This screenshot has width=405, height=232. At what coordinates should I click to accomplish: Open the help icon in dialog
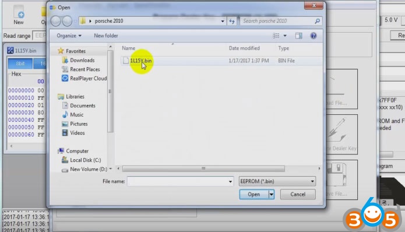pos(314,36)
